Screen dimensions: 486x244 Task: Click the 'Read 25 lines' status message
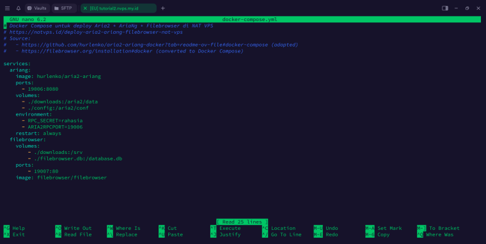[242, 222]
